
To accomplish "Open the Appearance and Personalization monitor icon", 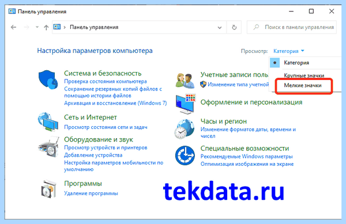I will pos(186,104).
